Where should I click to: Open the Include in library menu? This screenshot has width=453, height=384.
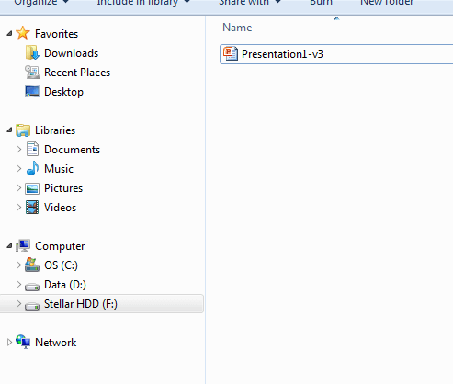click(x=143, y=3)
